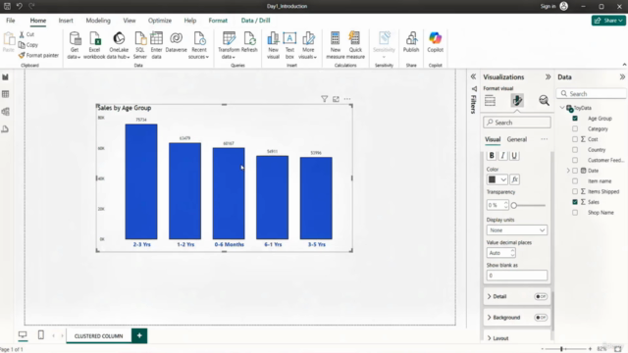Collapse the Data pane
This screenshot has width=628, height=353.
(622, 76)
